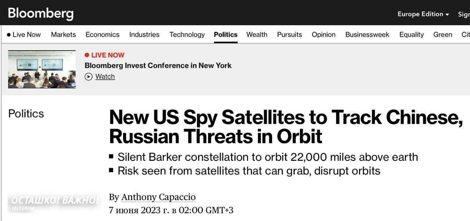Viewport: 470px width, 221px height.
Task: Visit the Businessweek section
Action: point(367,34)
